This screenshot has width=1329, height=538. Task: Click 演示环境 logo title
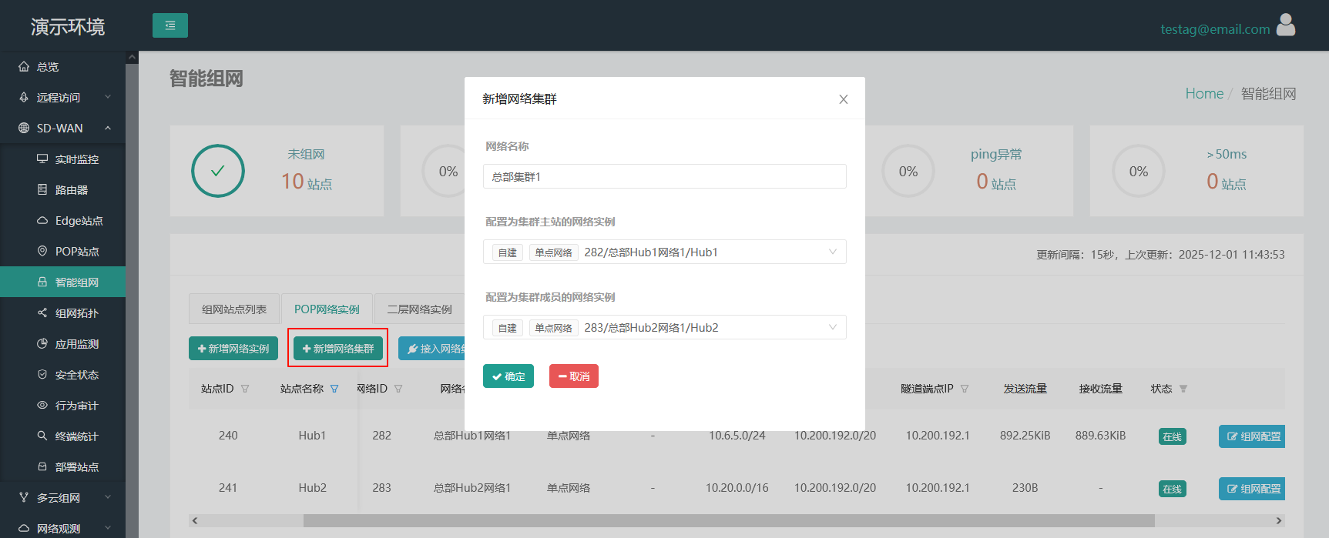68,27
